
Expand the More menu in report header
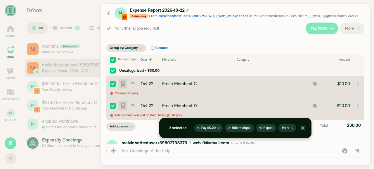point(352,28)
